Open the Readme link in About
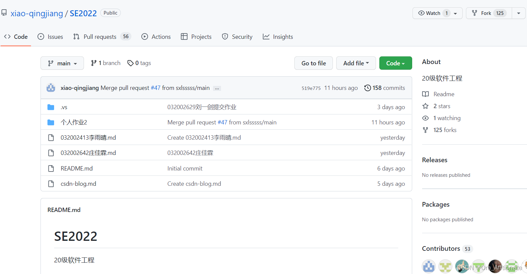Image resolution: width=527 pixels, height=274 pixels. pos(444,94)
